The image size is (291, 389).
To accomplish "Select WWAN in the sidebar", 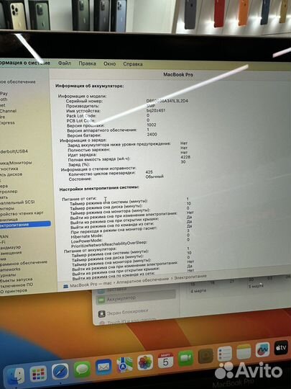I will tap(4, 236).
